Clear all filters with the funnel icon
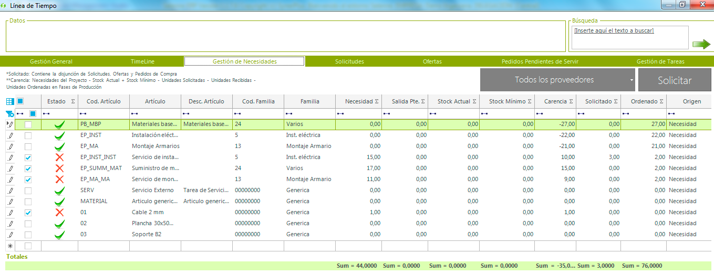 point(10,113)
